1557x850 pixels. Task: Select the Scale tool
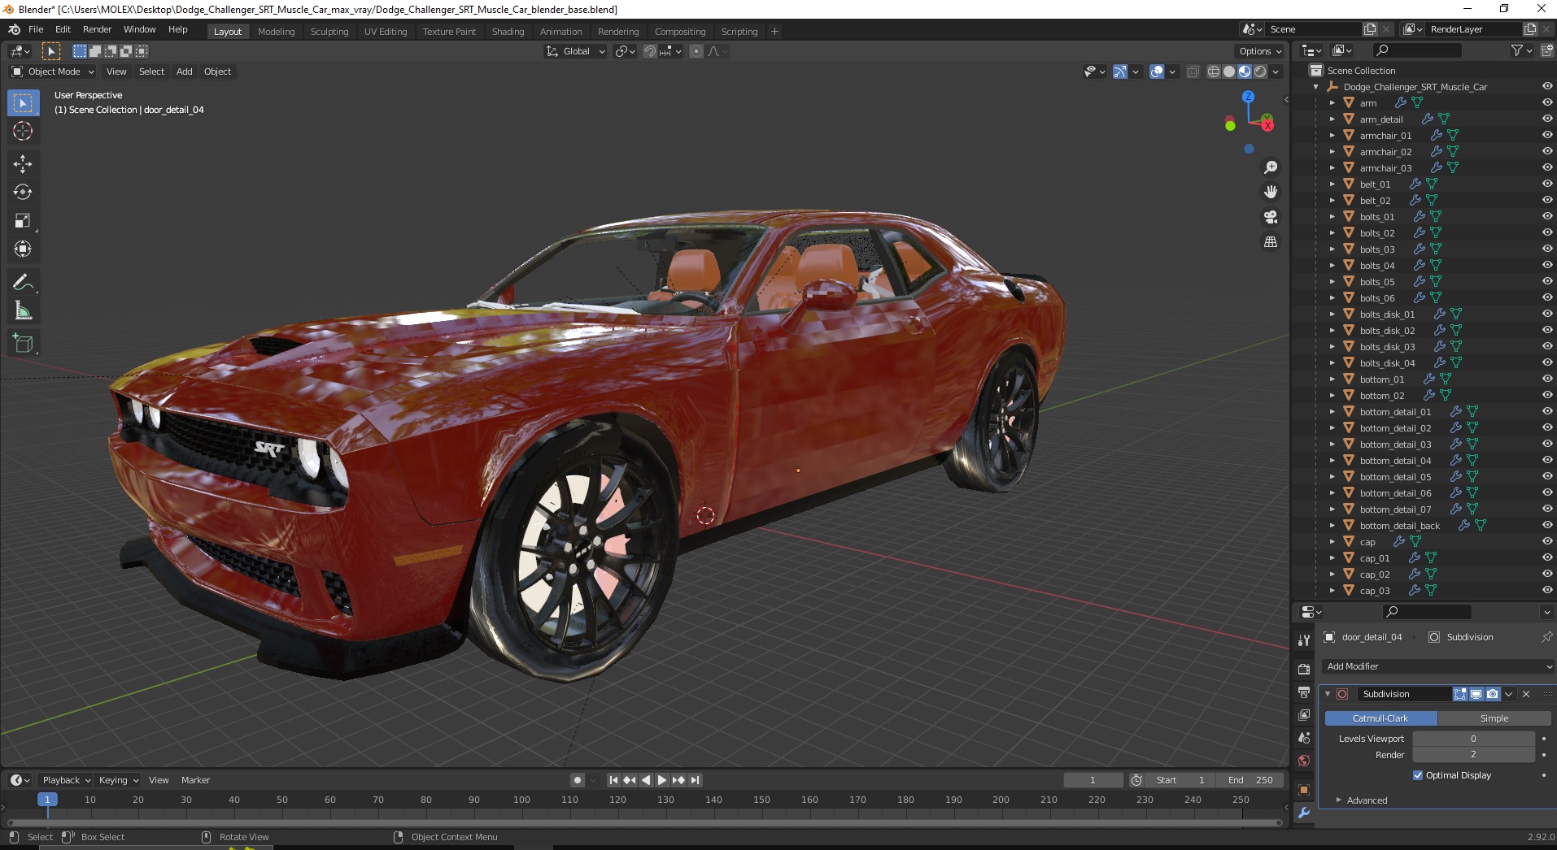(x=23, y=220)
